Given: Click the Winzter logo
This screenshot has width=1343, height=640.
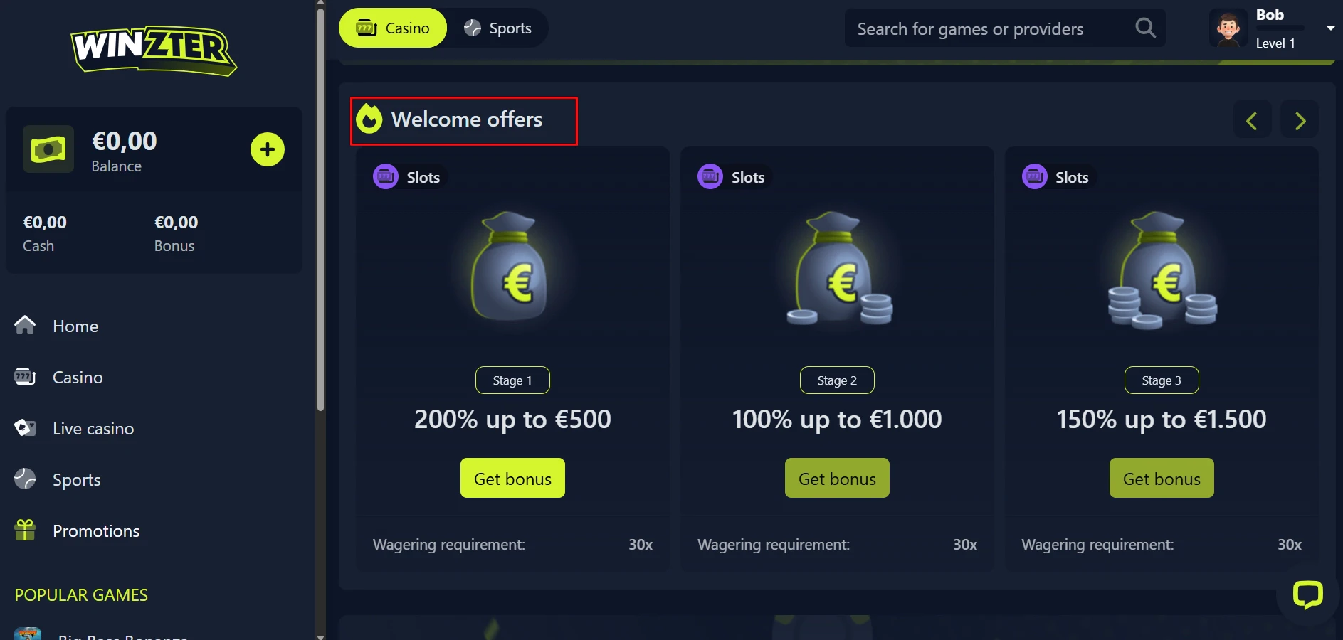Looking at the screenshot, I should [x=154, y=50].
